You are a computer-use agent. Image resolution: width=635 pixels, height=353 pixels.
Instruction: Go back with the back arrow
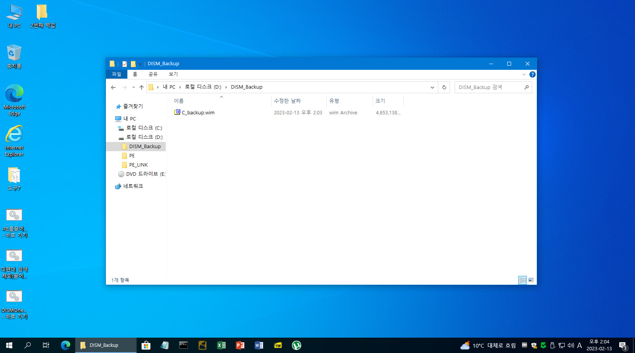coord(113,87)
